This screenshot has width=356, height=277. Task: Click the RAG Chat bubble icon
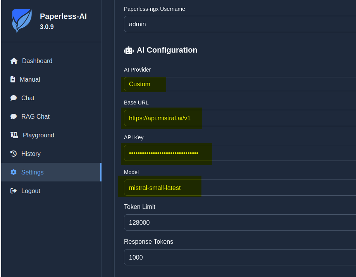(x=14, y=116)
